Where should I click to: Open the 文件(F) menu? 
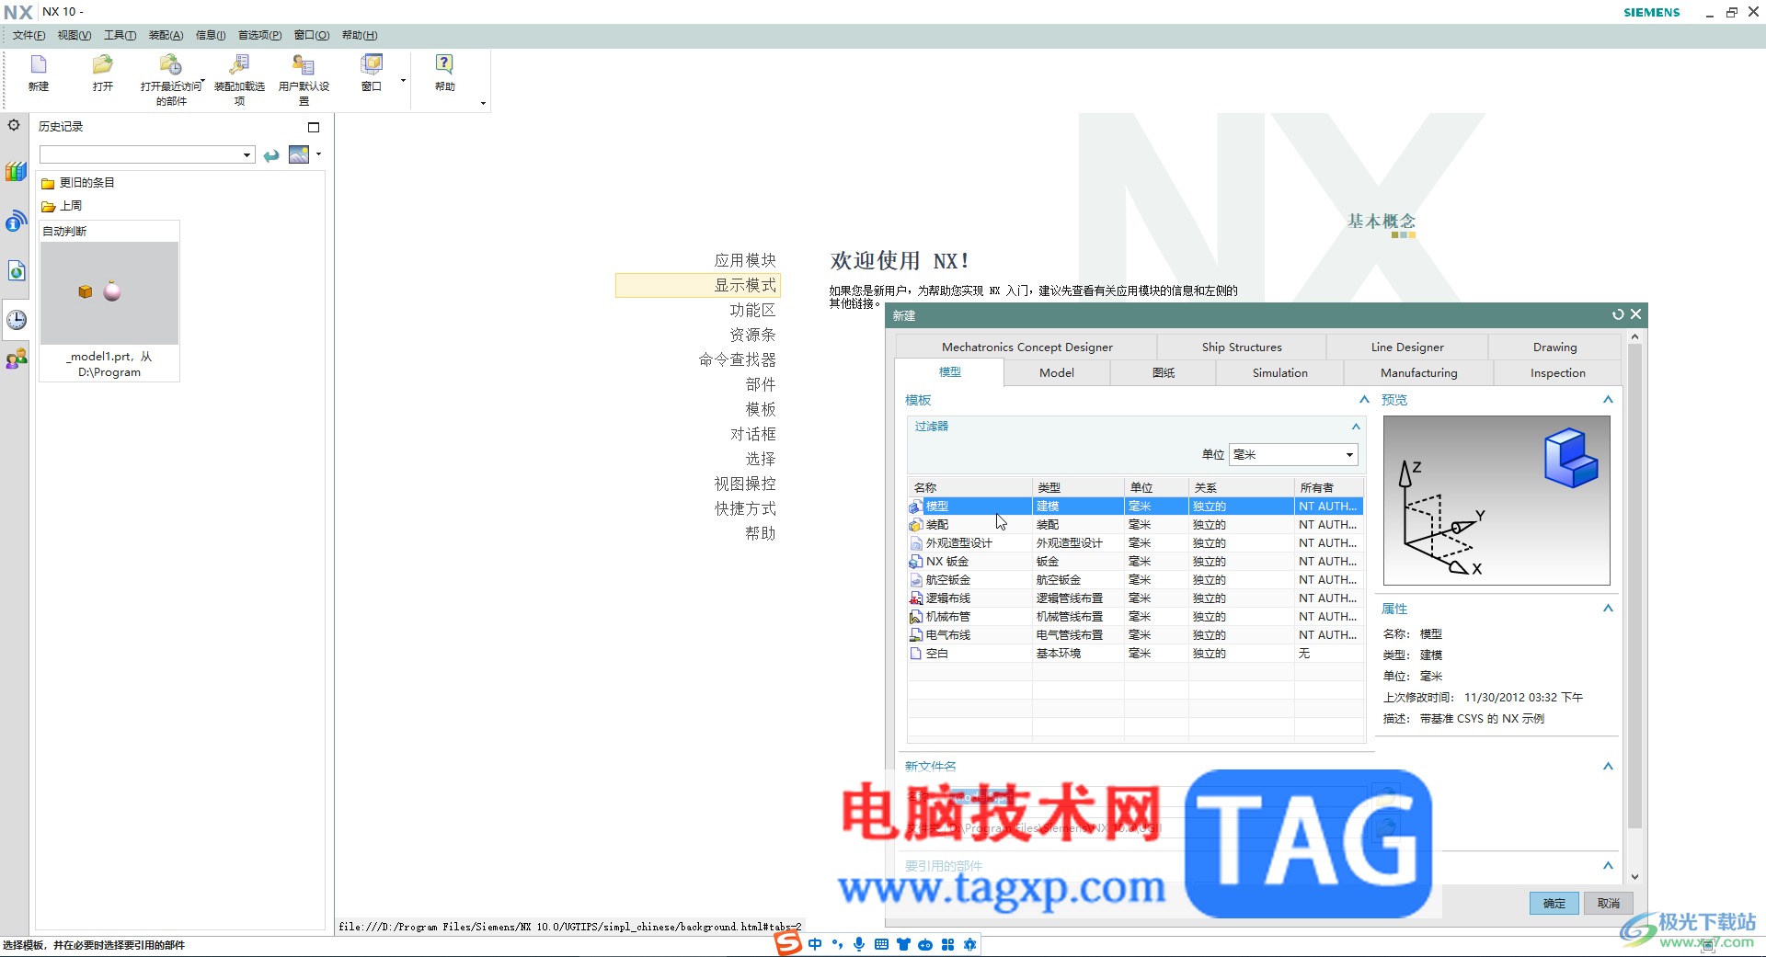(x=29, y=35)
